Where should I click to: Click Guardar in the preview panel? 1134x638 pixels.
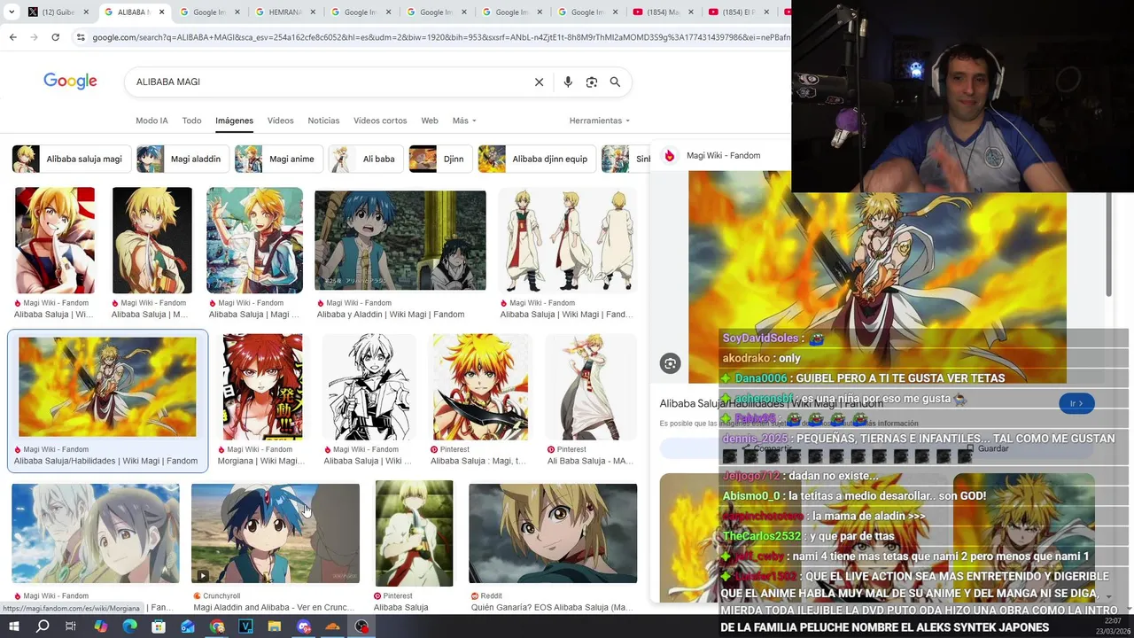987,448
